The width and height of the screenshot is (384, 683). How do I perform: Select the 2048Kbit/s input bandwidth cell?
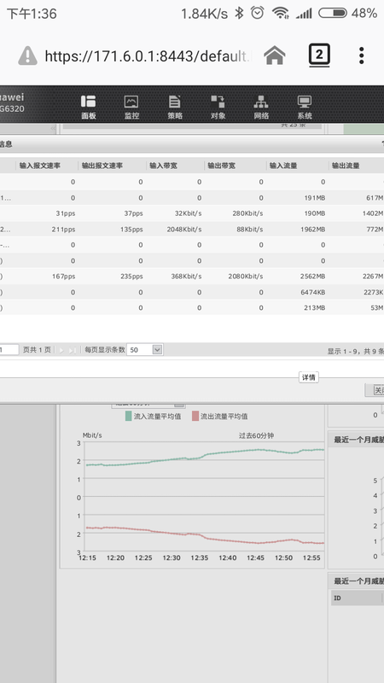coord(184,229)
